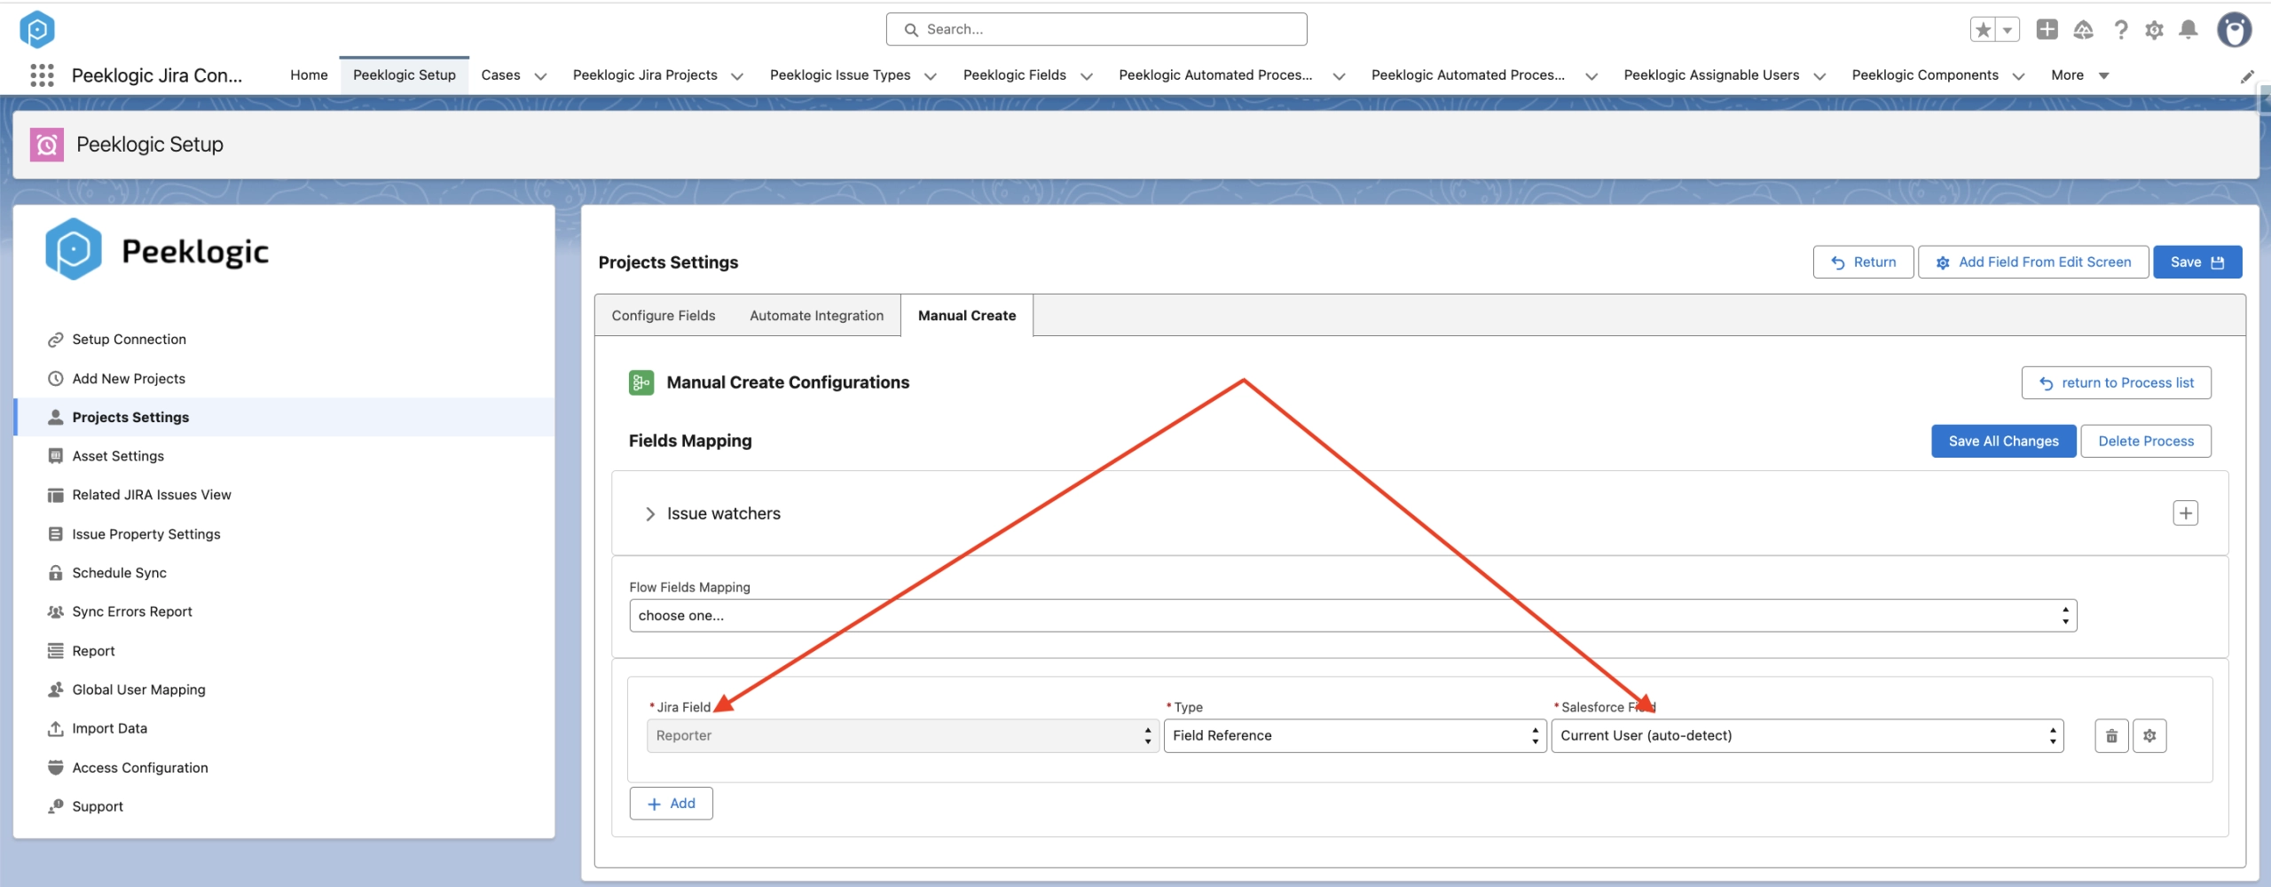Click the notifications bell icon
This screenshot has width=2271, height=887.
coord(2188,30)
